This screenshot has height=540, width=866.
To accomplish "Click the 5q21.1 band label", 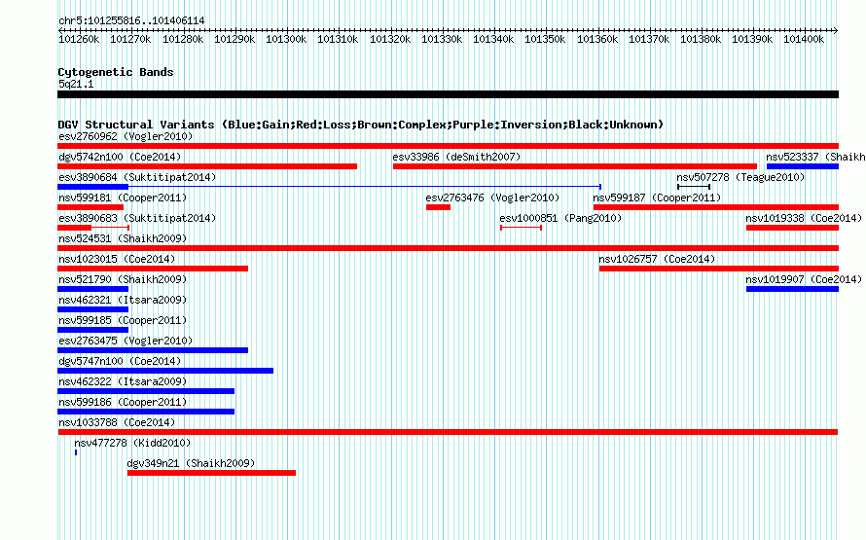I will click(76, 84).
